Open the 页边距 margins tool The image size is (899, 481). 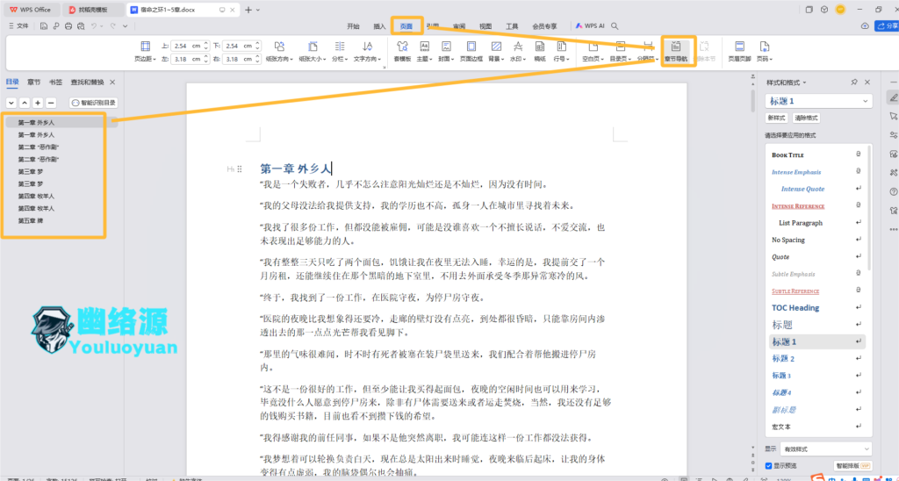[x=144, y=51]
